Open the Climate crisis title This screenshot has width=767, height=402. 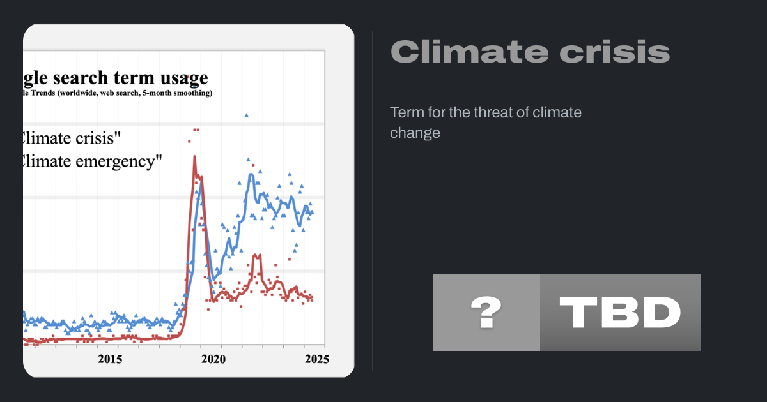[x=530, y=52]
